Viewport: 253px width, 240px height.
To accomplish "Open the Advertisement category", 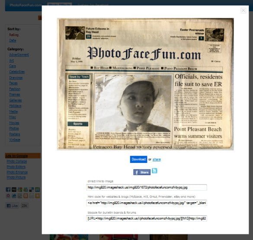I will coord(19,55).
